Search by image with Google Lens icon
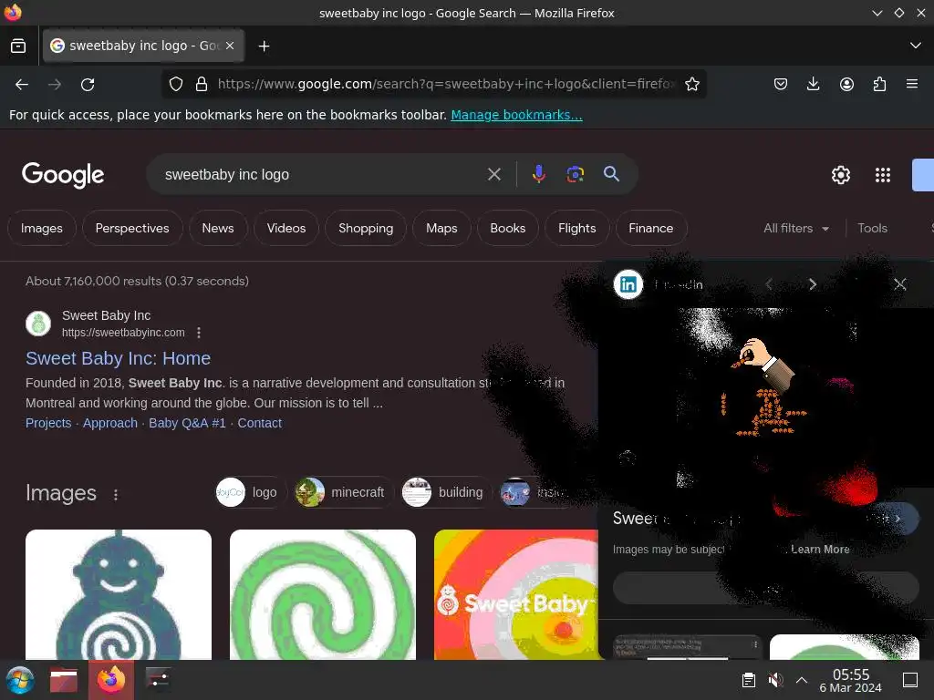 [x=575, y=174]
